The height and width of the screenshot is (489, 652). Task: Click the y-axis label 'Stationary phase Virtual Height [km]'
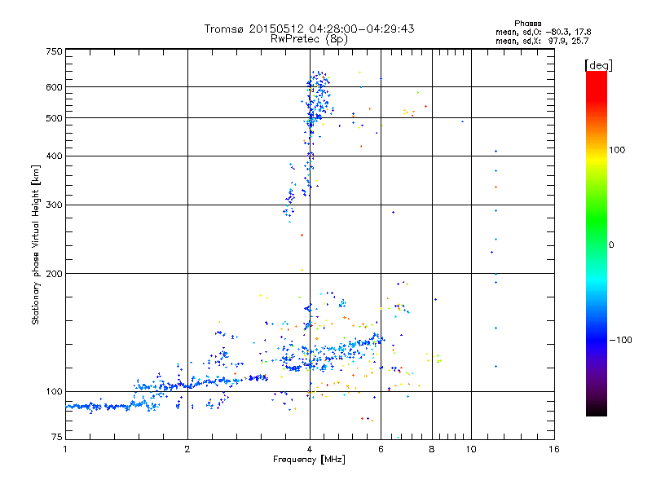[x=35, y=244]
